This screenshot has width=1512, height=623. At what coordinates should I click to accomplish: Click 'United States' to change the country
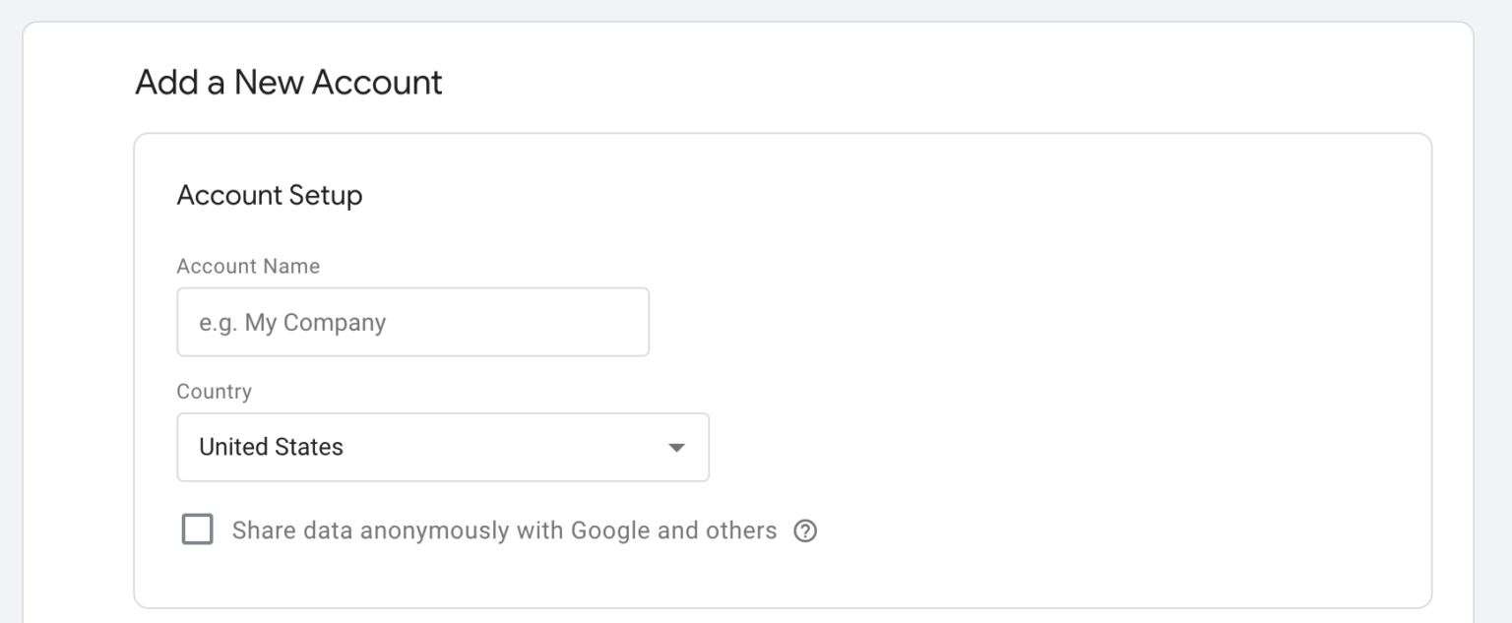click(271, 447)
